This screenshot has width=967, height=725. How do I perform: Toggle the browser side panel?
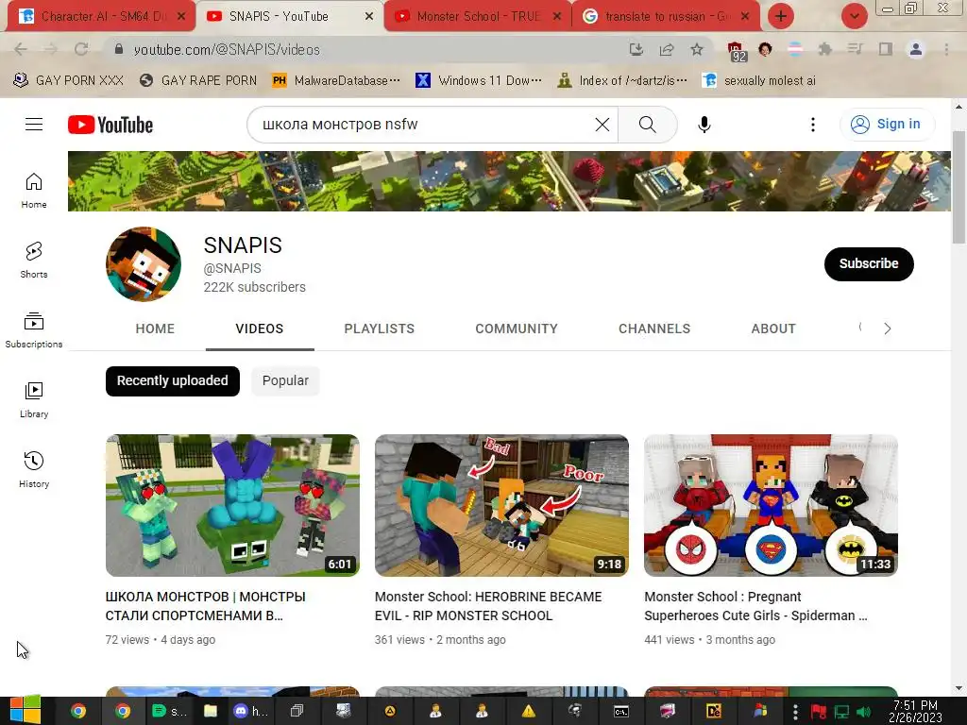coord(886,49)
